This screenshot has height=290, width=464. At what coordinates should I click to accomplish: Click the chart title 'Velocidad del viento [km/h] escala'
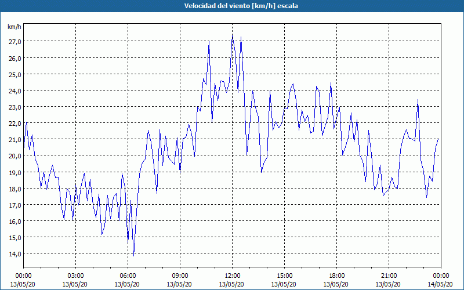(241, 6)
